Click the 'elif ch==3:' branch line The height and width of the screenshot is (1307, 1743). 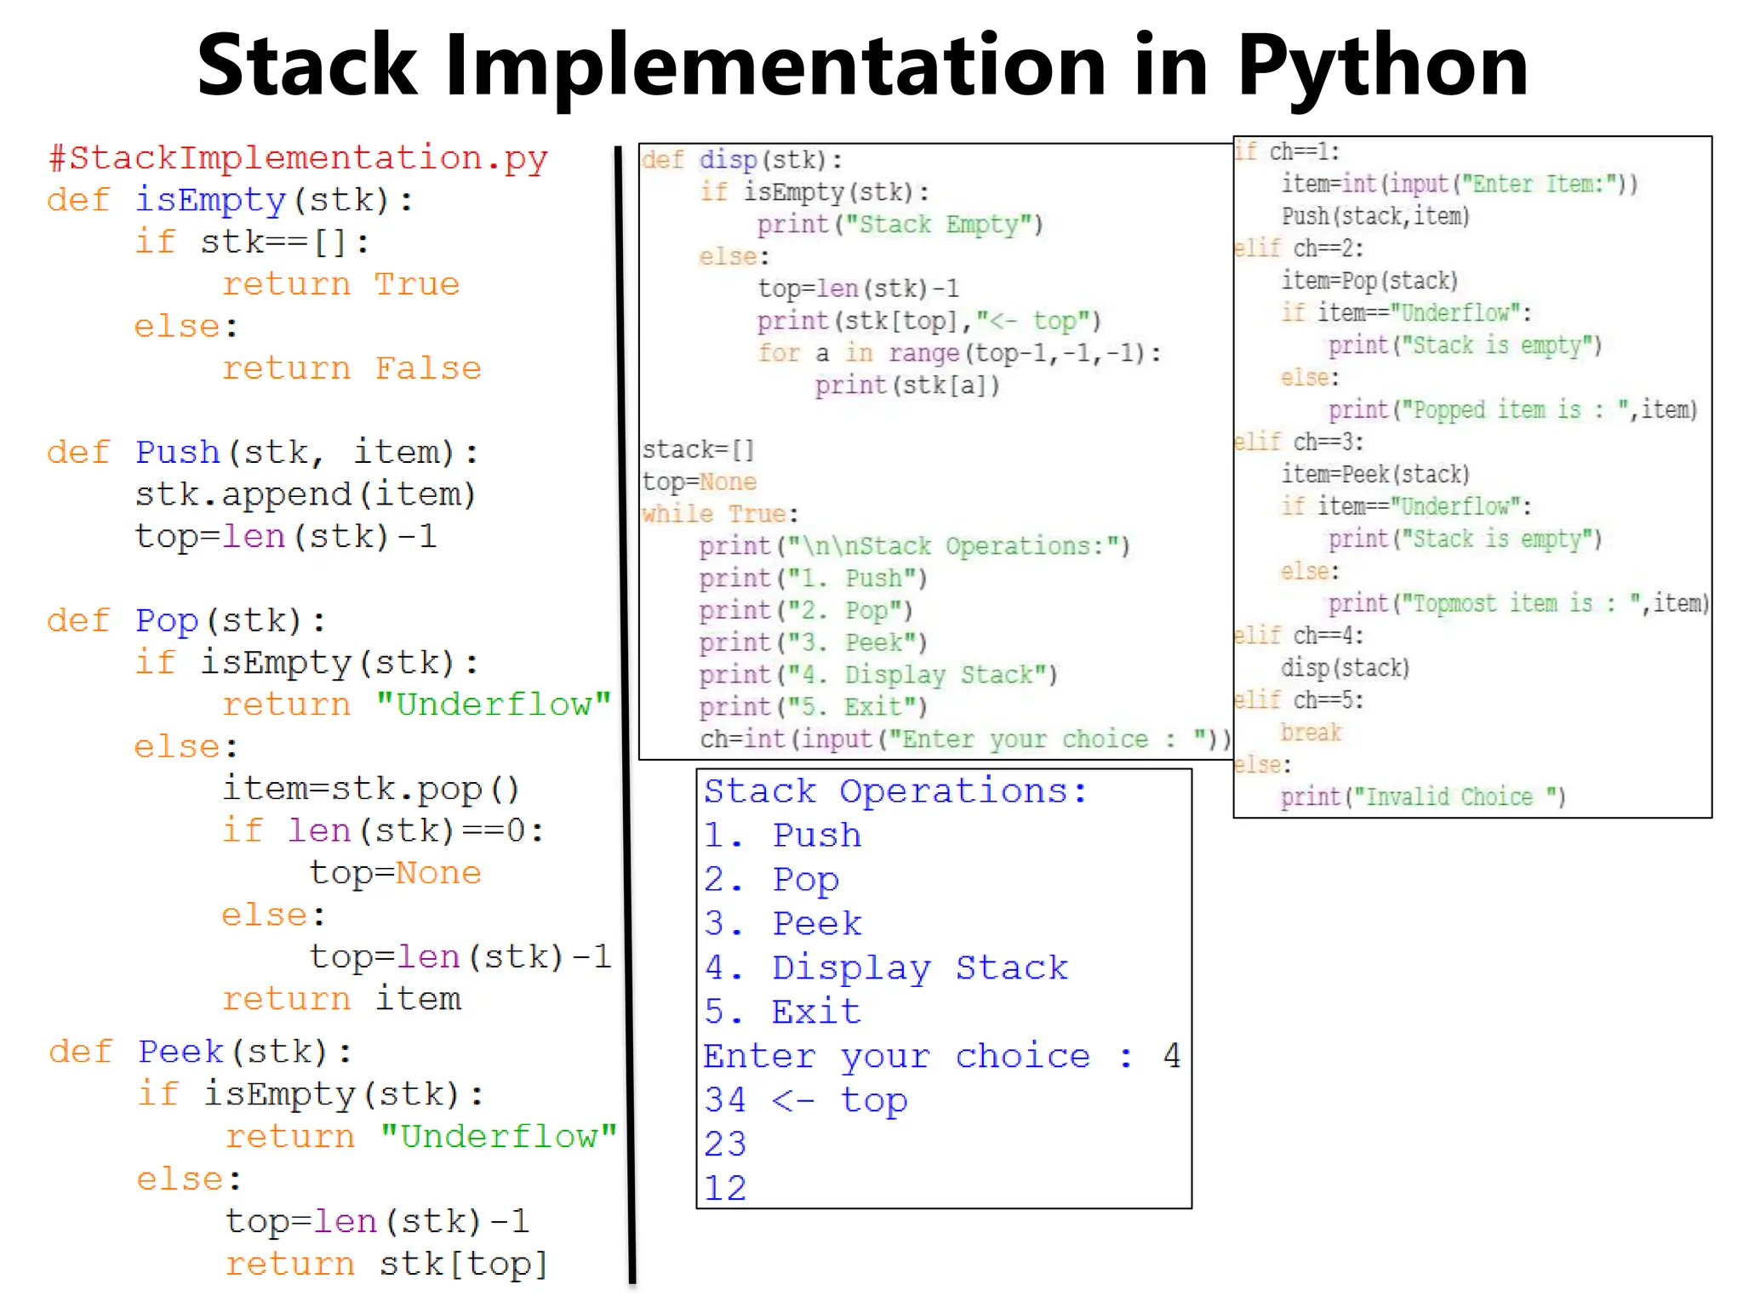click(1299, 442)
